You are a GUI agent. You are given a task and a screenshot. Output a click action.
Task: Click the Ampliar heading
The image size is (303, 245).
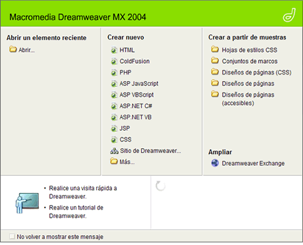(x=220, y=152)
